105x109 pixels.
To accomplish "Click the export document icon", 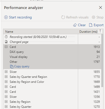I will 91,25.
